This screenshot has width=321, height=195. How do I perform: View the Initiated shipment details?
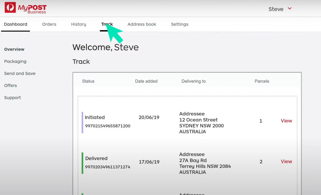[x=286, y=120]
